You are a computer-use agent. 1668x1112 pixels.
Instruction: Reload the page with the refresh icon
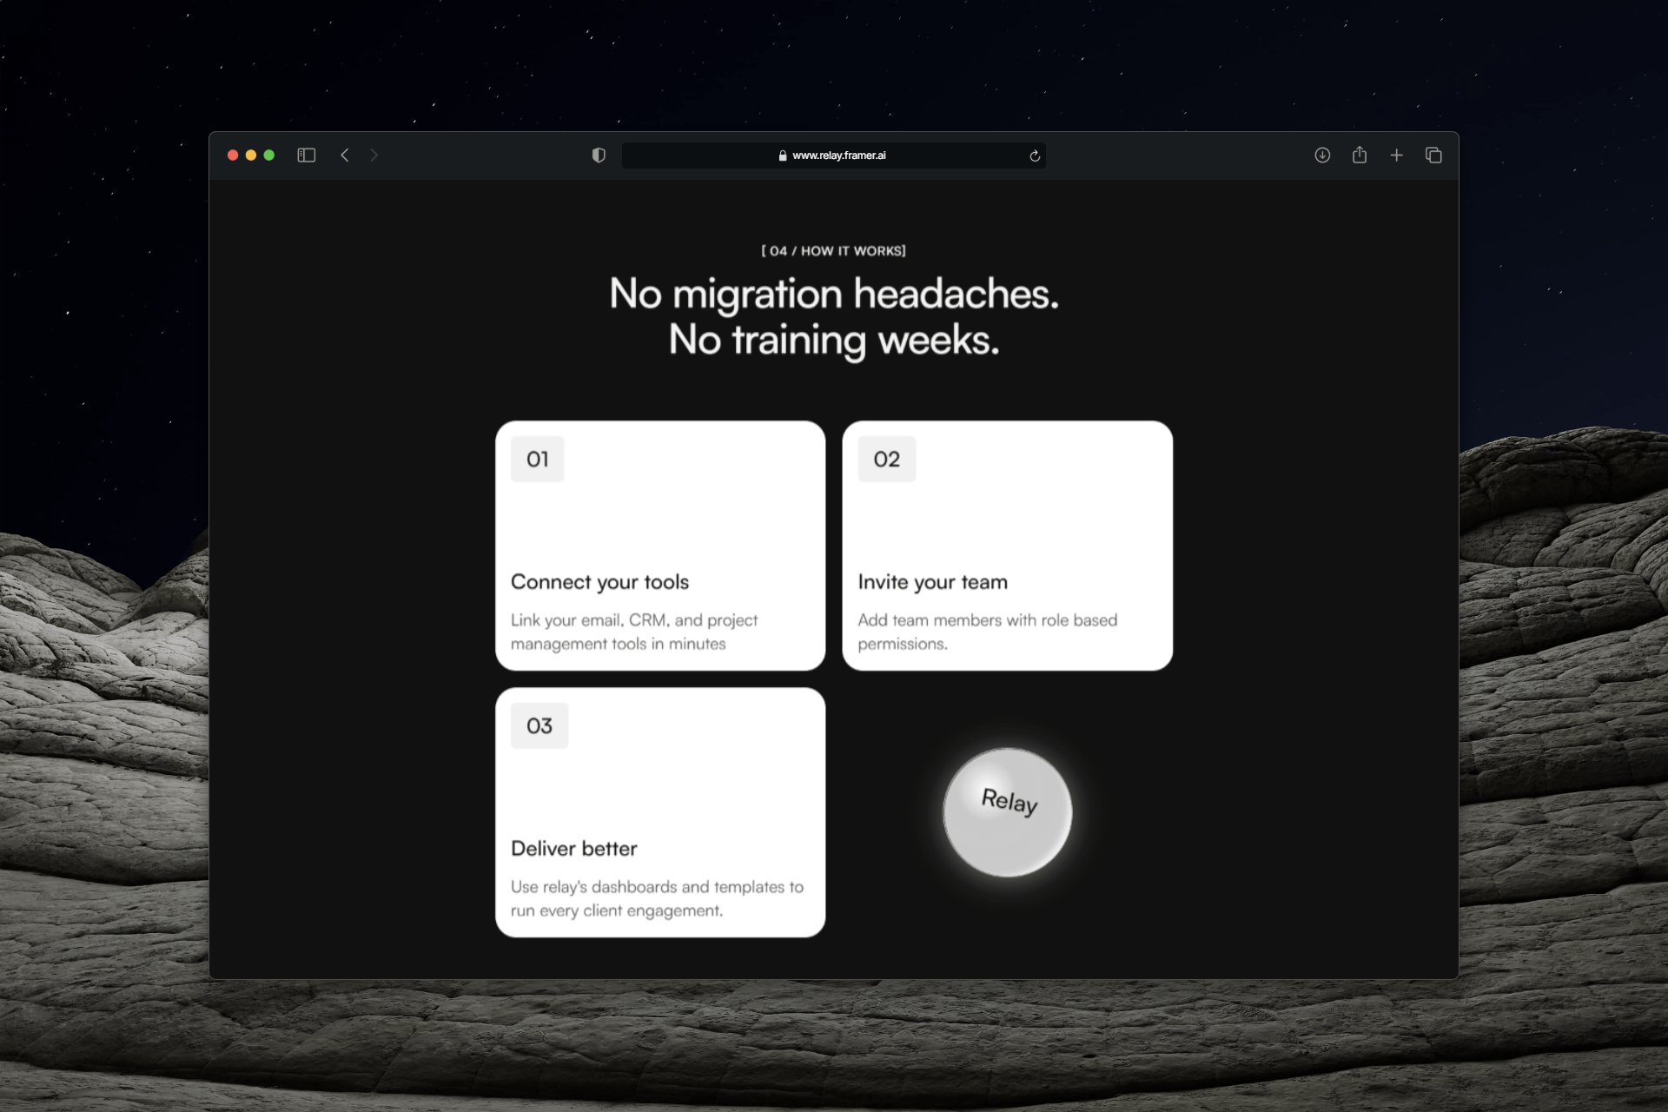[x=1035, y=156]
